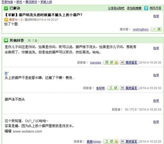The image size is (164, 144).
Task: Click the asker's 一级 level badge
Action: point(156,29)
